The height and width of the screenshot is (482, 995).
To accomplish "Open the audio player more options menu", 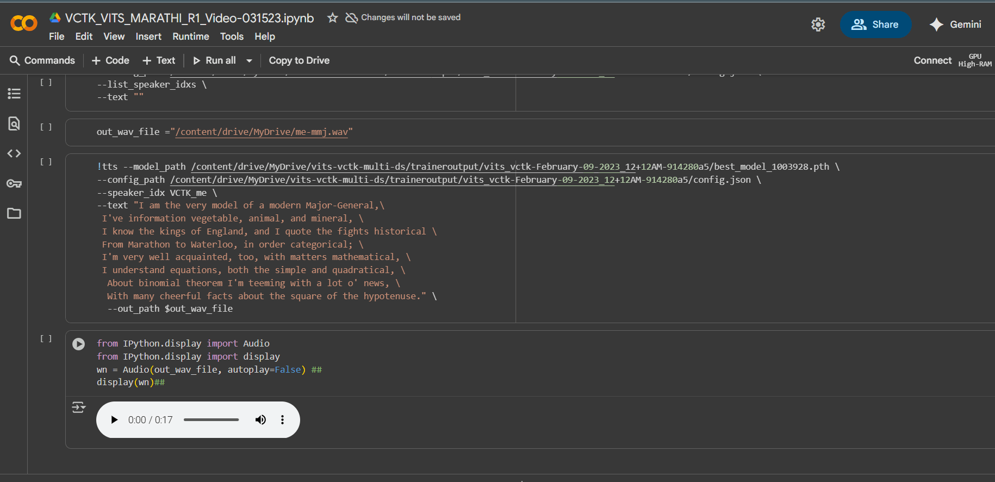I will [282, 420].
